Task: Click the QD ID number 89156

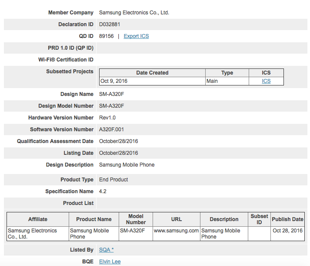Action: tap(107, 36)
